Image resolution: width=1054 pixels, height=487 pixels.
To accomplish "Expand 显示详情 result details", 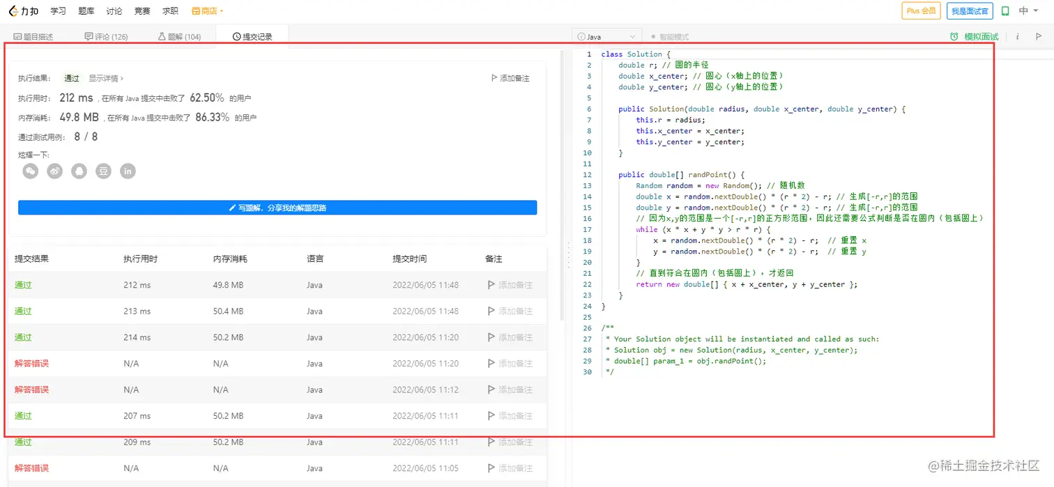I will [x=106, y=79].
